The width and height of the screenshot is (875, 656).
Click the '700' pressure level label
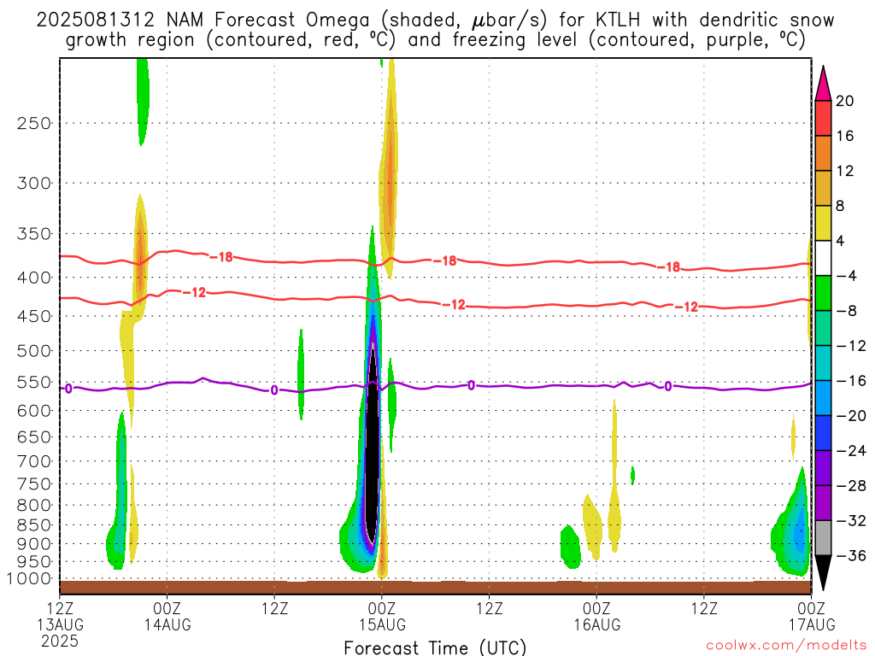click(x=34, y=461)
